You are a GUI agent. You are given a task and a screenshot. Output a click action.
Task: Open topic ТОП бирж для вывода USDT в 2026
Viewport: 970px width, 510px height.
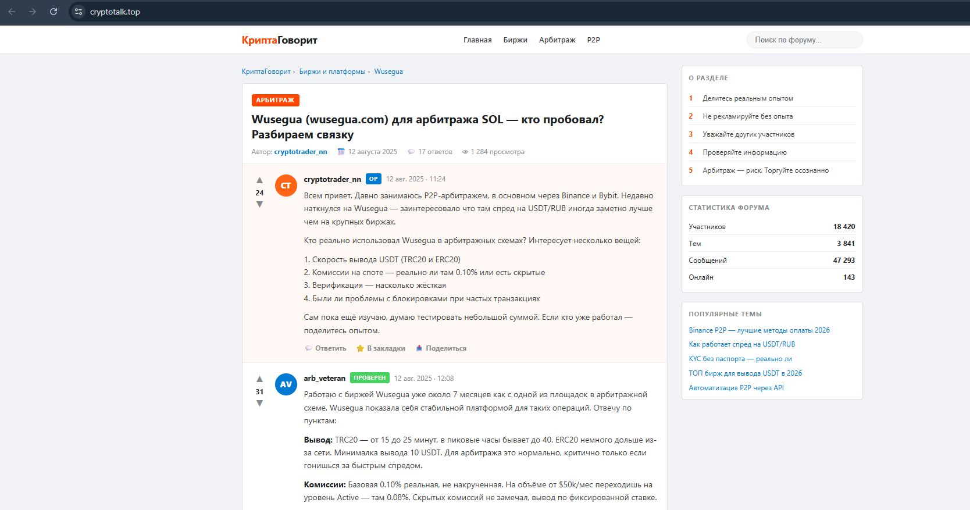tap(745, 373)
